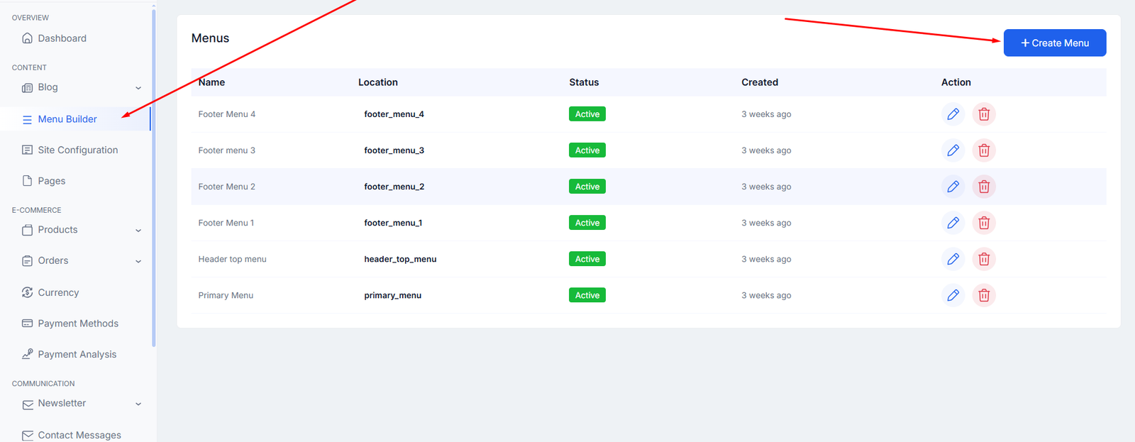This screenshot has height=442, width=1135.
Task: Expand the Blog submenu chevron
Action: point(138,88)
